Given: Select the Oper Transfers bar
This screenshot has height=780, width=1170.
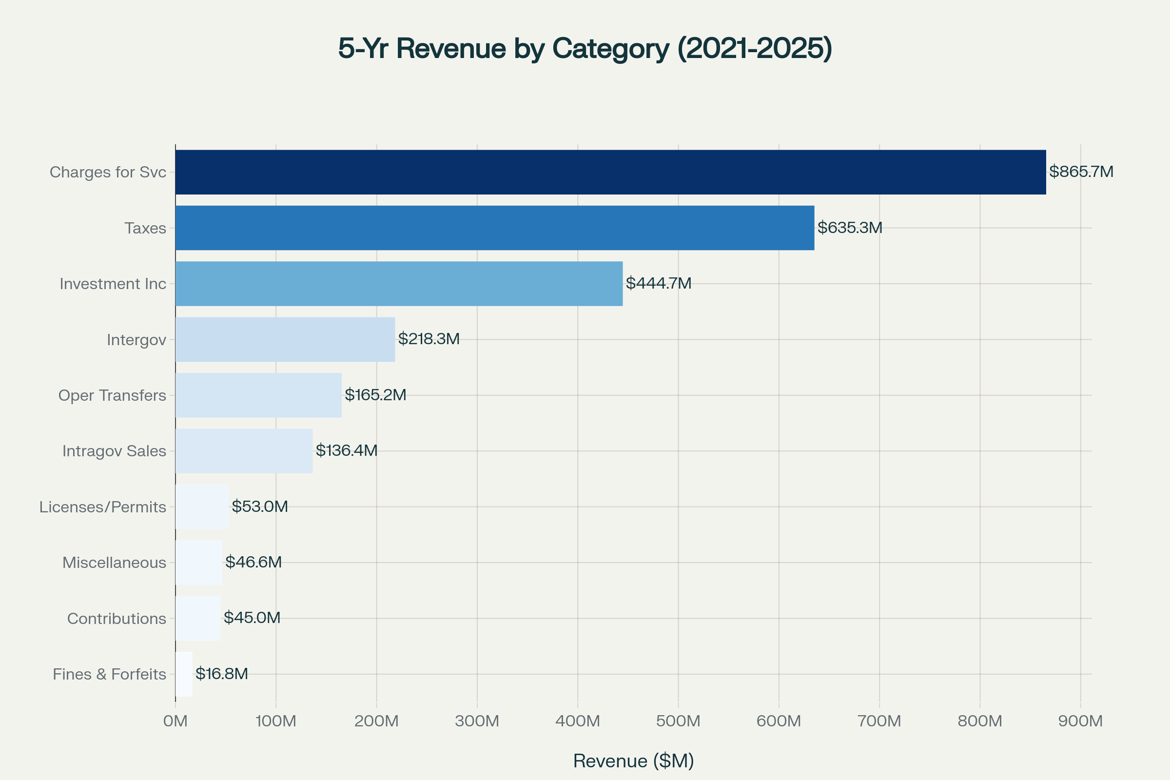Looking at the screenshot, I should pos(258,395).
